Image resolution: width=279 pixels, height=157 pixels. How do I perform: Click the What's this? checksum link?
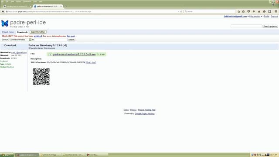click(91, 62)
